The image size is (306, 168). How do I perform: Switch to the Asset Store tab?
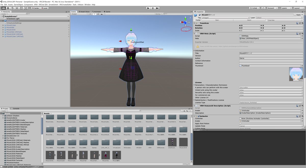(84, 11)
